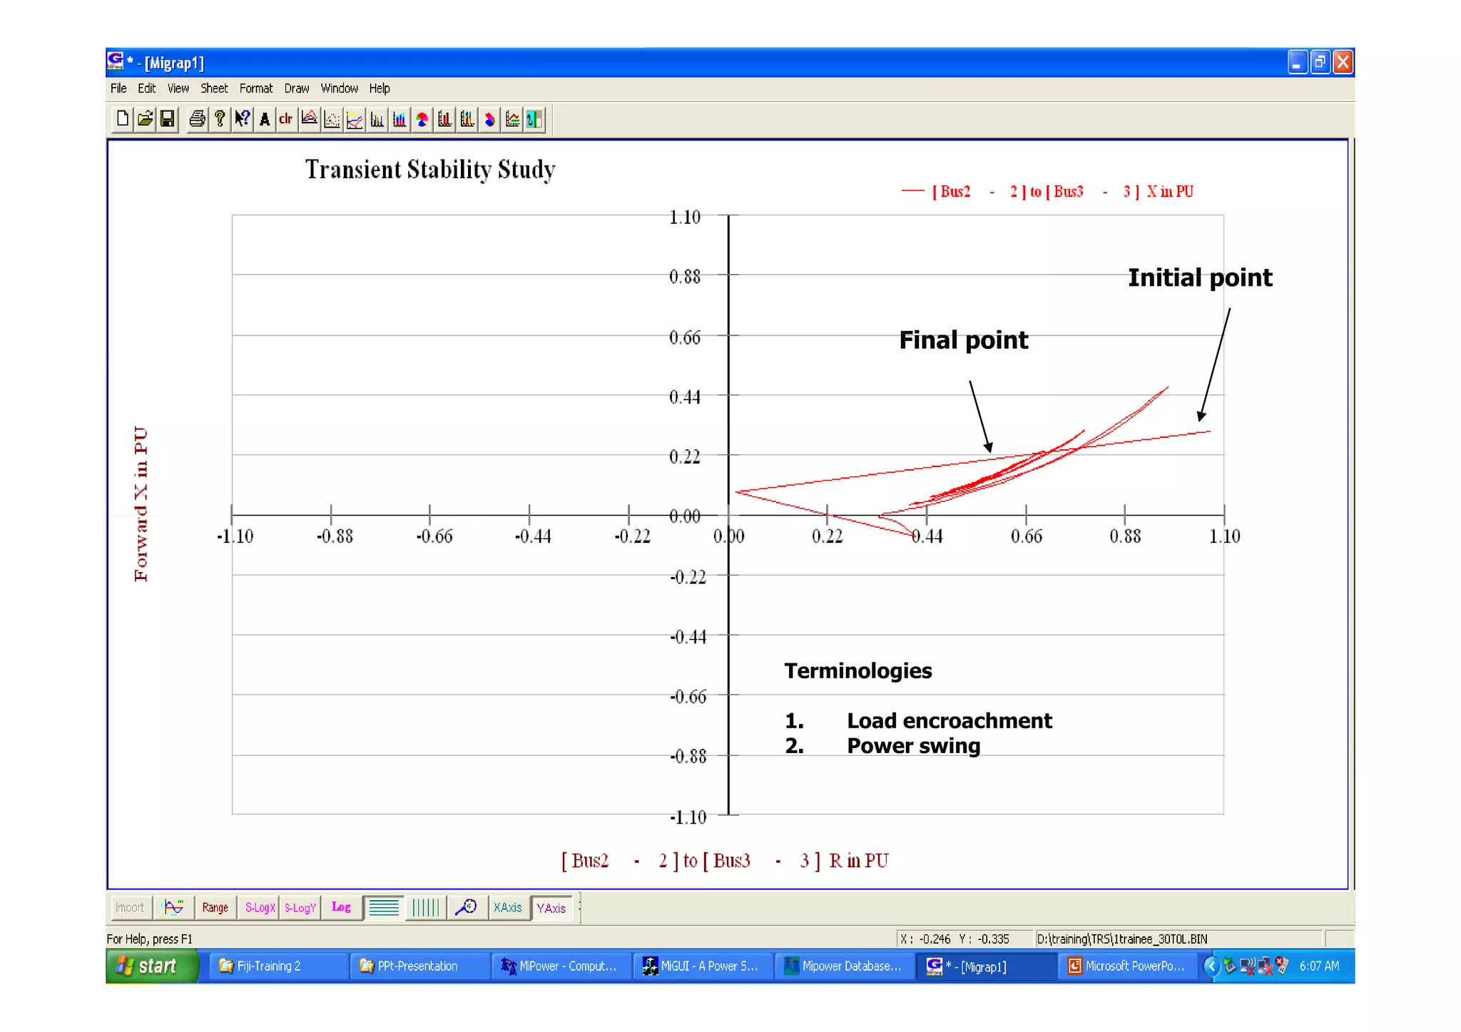1461x1032 pixels.
Task: Click the Range button
Action: [215, 907]
